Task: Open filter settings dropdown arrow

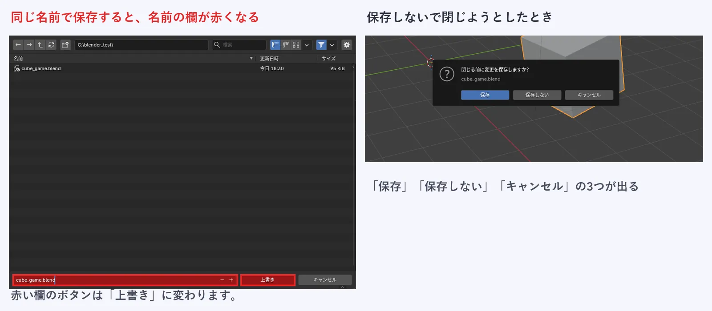Action: (x=332, y=45)
